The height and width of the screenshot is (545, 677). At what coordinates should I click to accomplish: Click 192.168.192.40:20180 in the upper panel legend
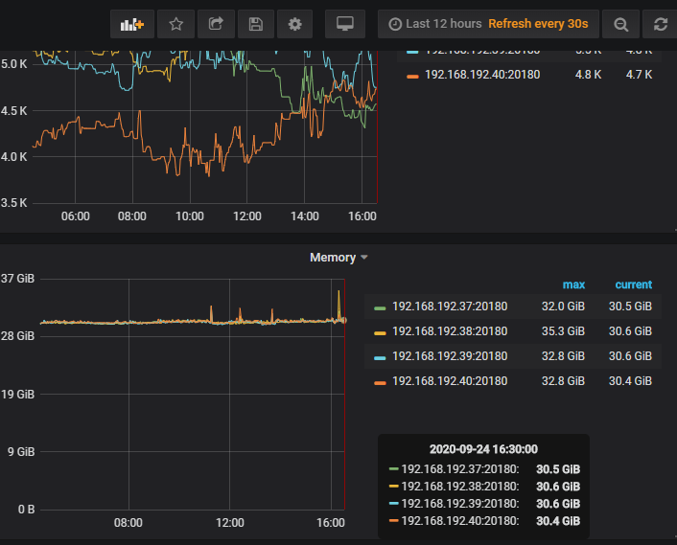481,75
